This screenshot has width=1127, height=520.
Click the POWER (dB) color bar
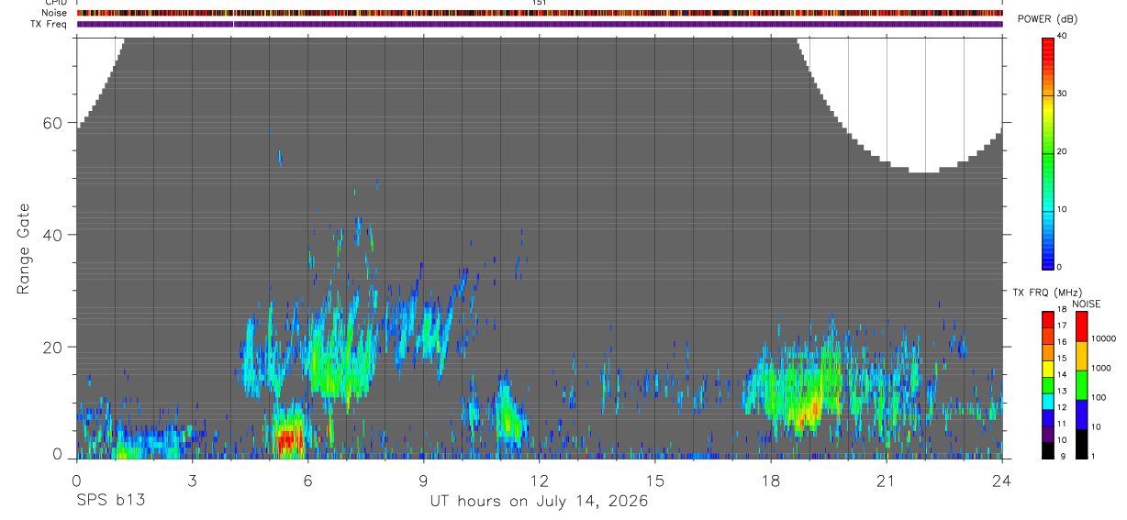tap(1048, 153)
